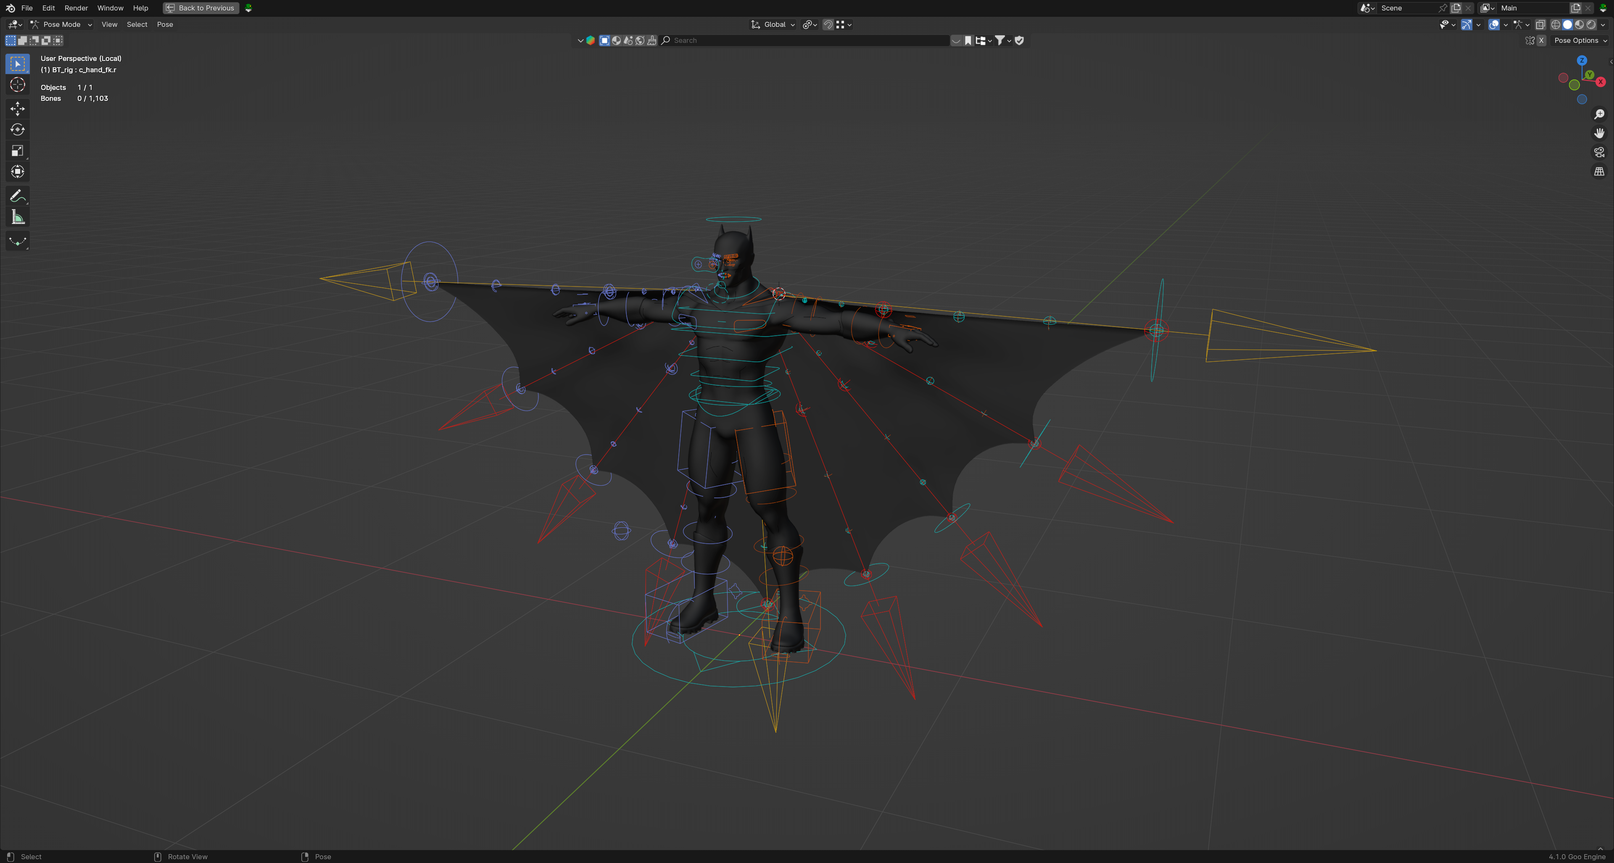Select the Move tool

click(x=18, y=108)
